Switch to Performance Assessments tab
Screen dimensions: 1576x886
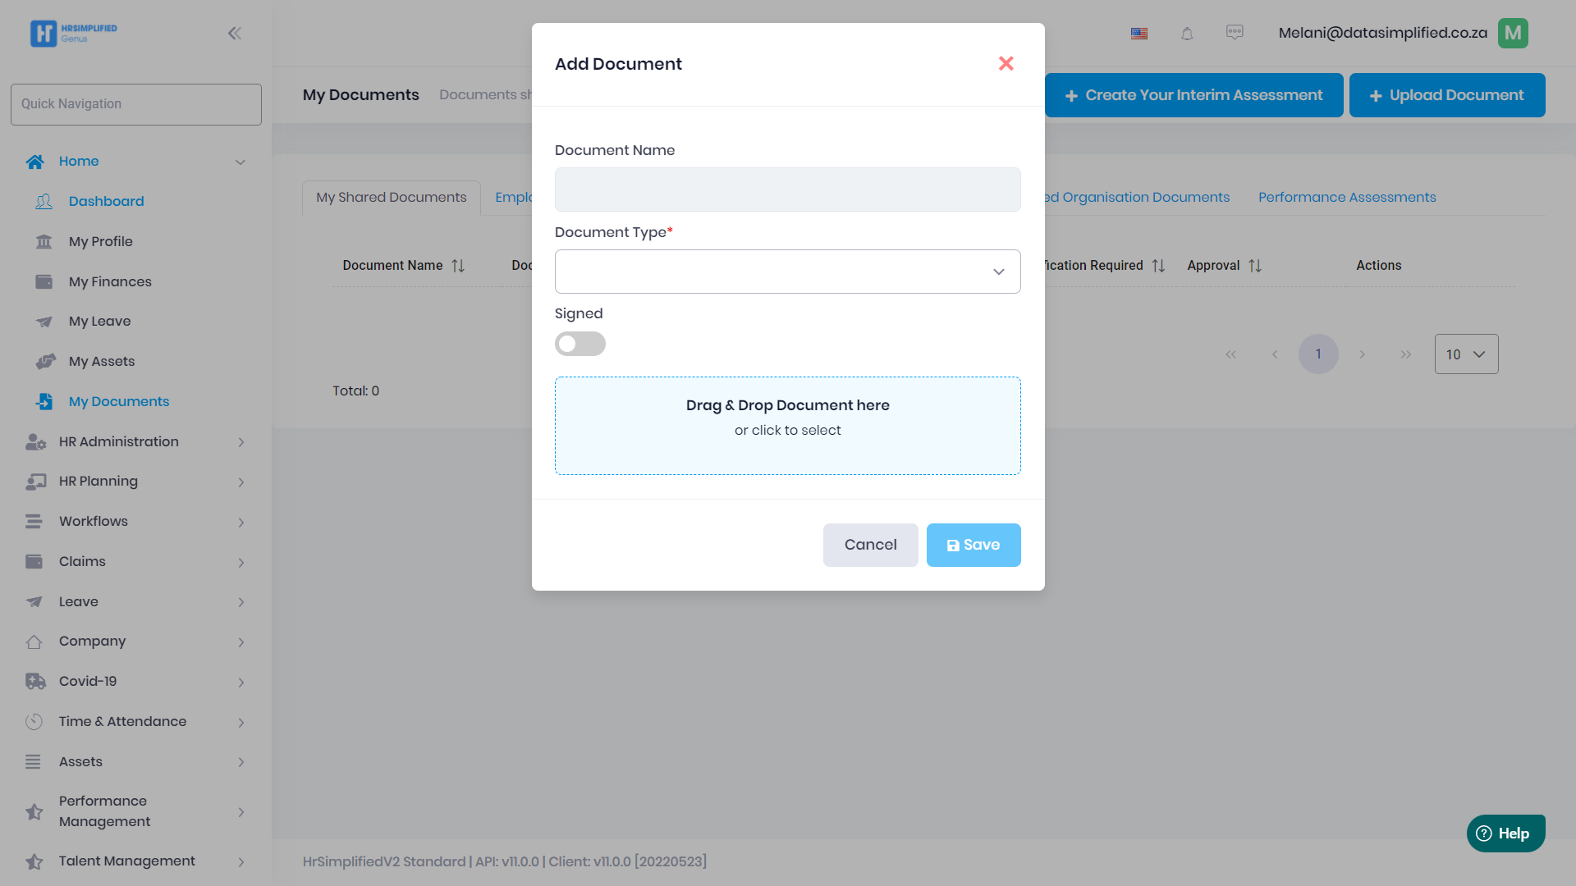pyautogui.click(x=1347, y=198)
